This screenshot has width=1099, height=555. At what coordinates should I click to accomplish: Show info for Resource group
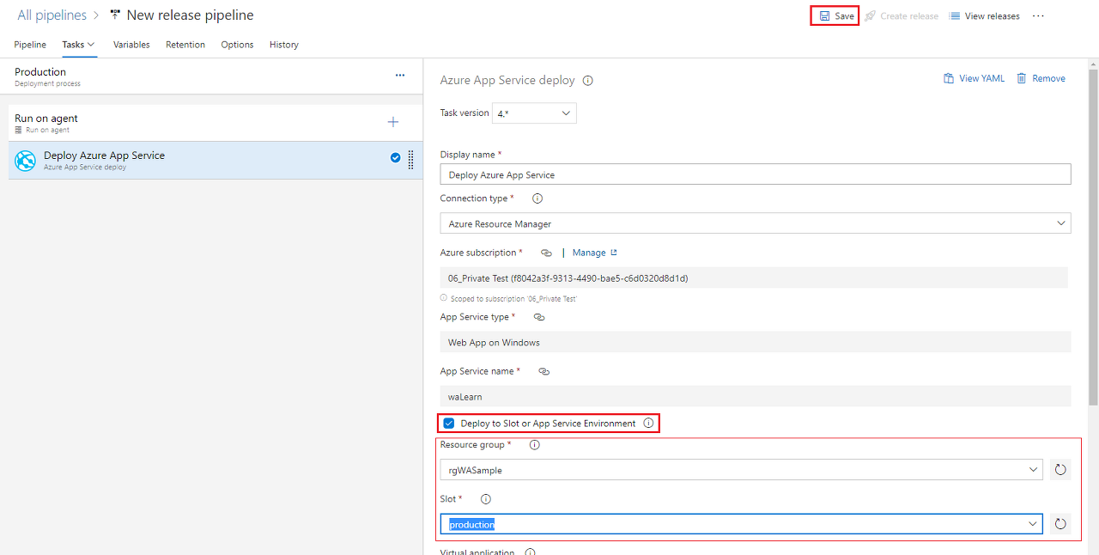534,445
